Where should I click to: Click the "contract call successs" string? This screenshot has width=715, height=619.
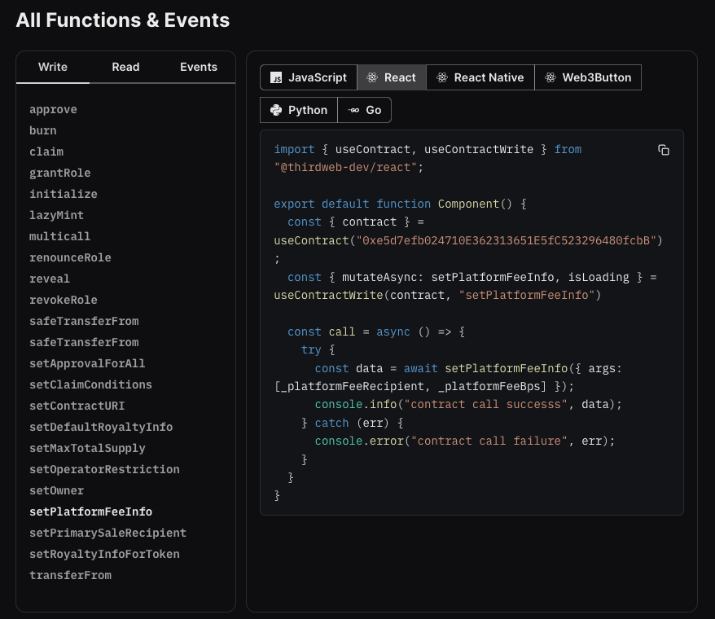[485, 405]
